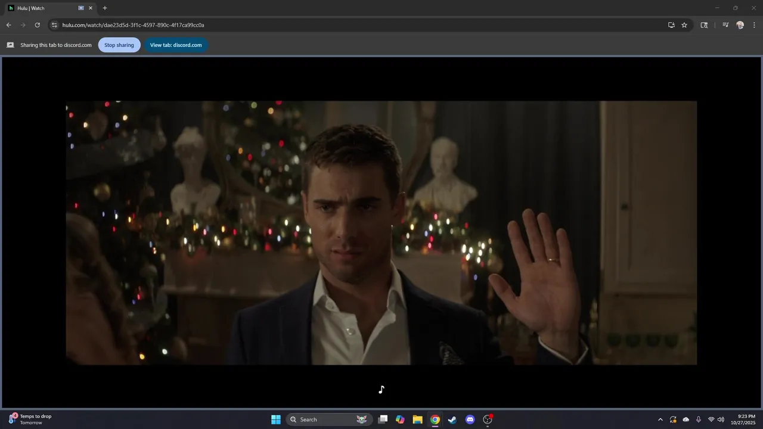This screenshot has height=429, width=763.
Task: Click the music note caption indicator
Action: (x=381, y=389)
